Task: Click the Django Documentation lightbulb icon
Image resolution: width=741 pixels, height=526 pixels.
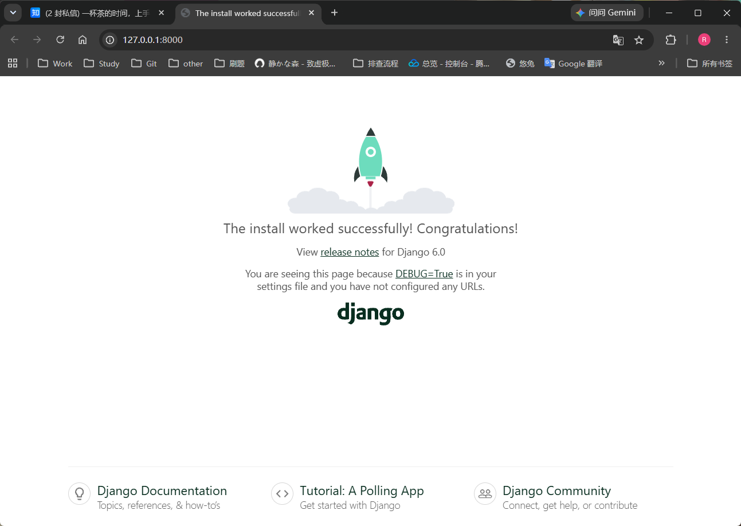Action: click(x=80, y=493)
